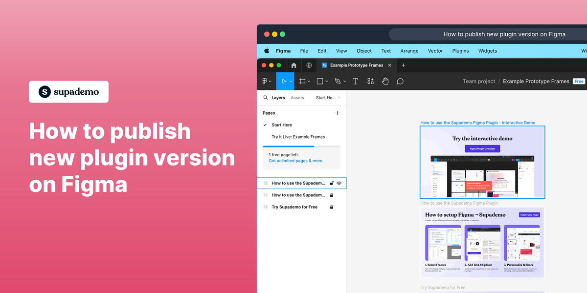The width and height of the screenshot is (587, 293).
Task: Open the File menu
Action: (x=304, y=51)
